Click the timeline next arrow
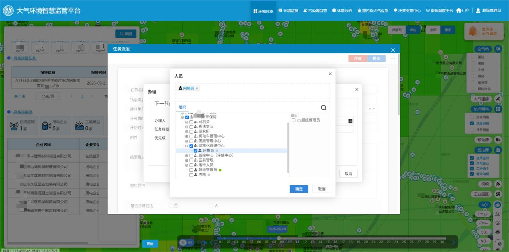The width and height of the screenshot is (509, 252). 454,242
